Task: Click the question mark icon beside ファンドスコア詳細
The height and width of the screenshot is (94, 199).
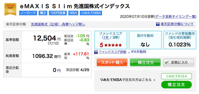Action: (96, 52)
